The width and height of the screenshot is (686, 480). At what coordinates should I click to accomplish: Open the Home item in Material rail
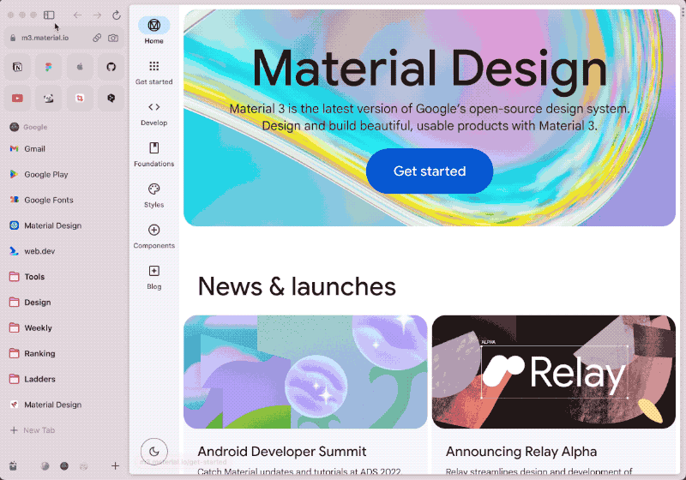[154, 31]
